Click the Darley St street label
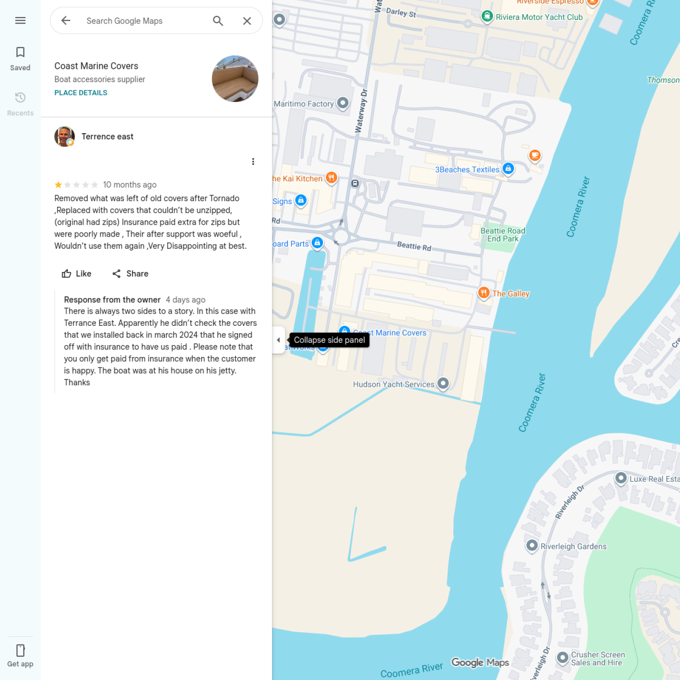680x680 pixels. coord(401,13)
